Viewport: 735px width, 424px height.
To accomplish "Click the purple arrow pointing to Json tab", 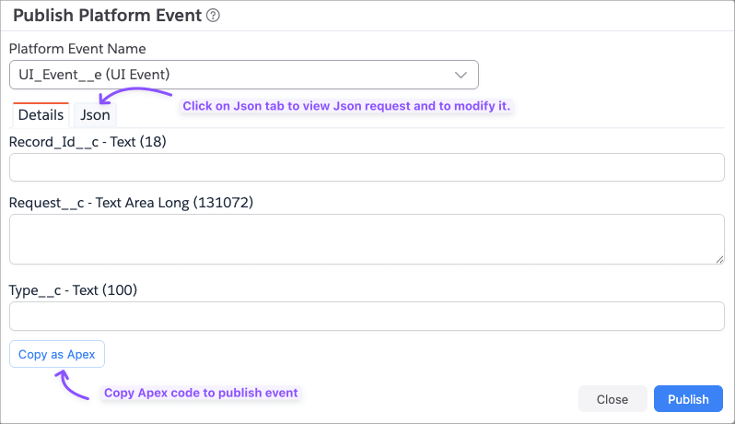I will (136, 96).
